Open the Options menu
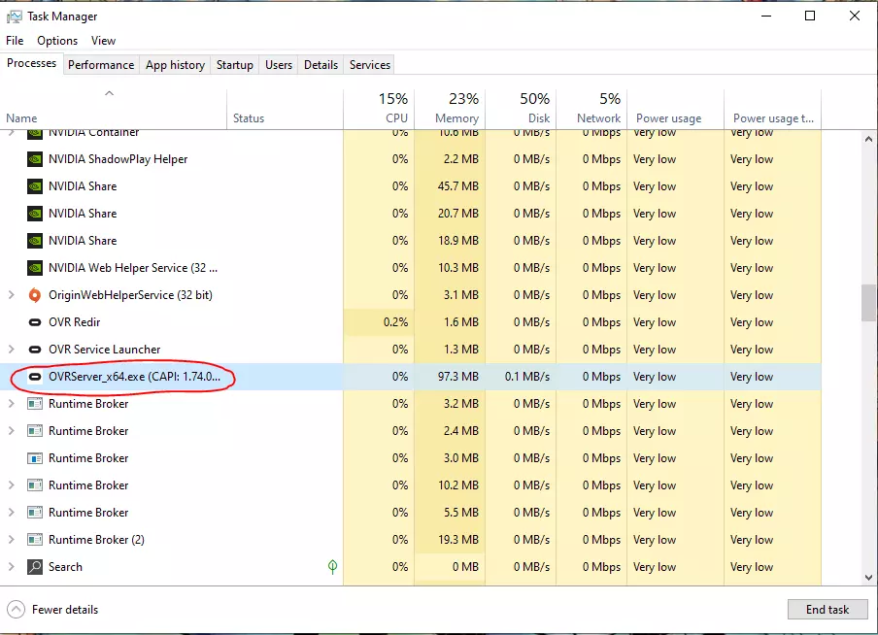Screen dimensions: 878x635 (x=57, y=41)
